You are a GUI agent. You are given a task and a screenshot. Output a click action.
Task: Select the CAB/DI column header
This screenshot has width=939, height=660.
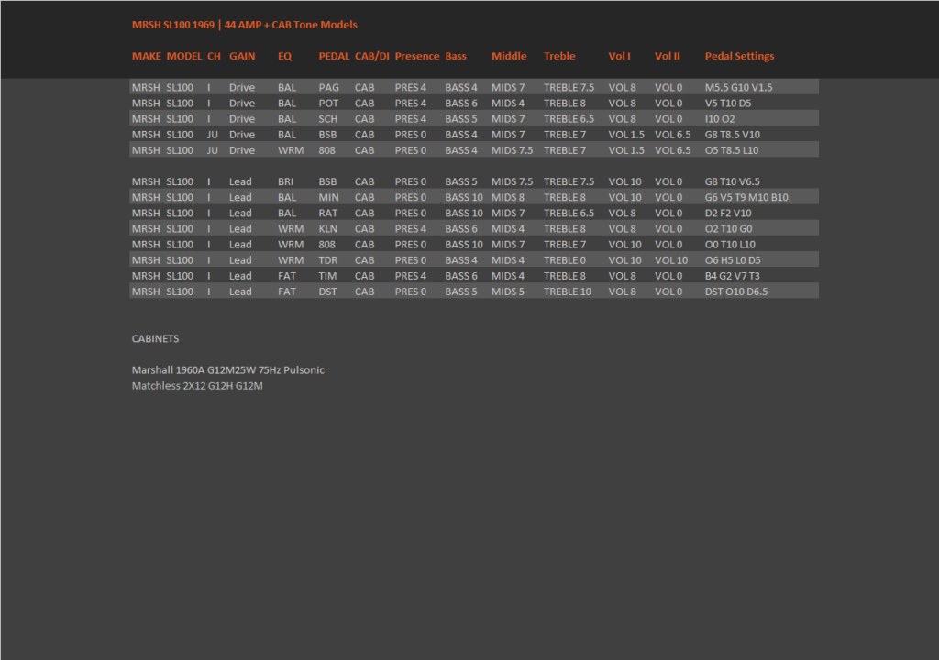372,56
